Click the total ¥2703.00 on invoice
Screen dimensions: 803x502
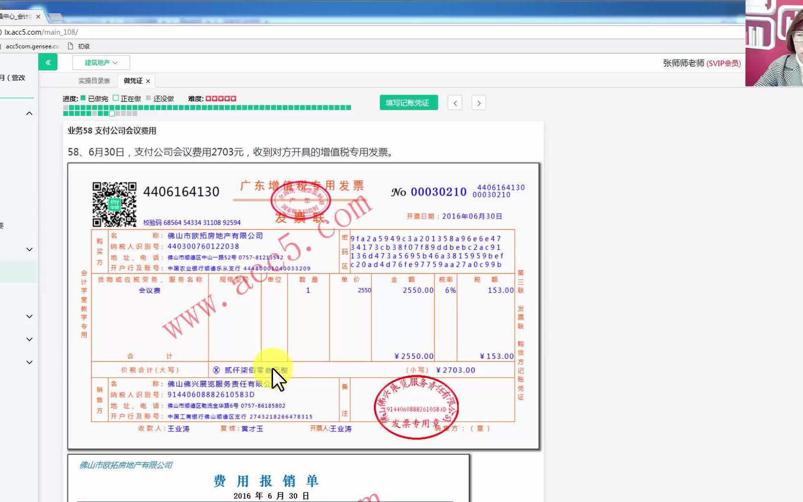[x=456, y=370]
